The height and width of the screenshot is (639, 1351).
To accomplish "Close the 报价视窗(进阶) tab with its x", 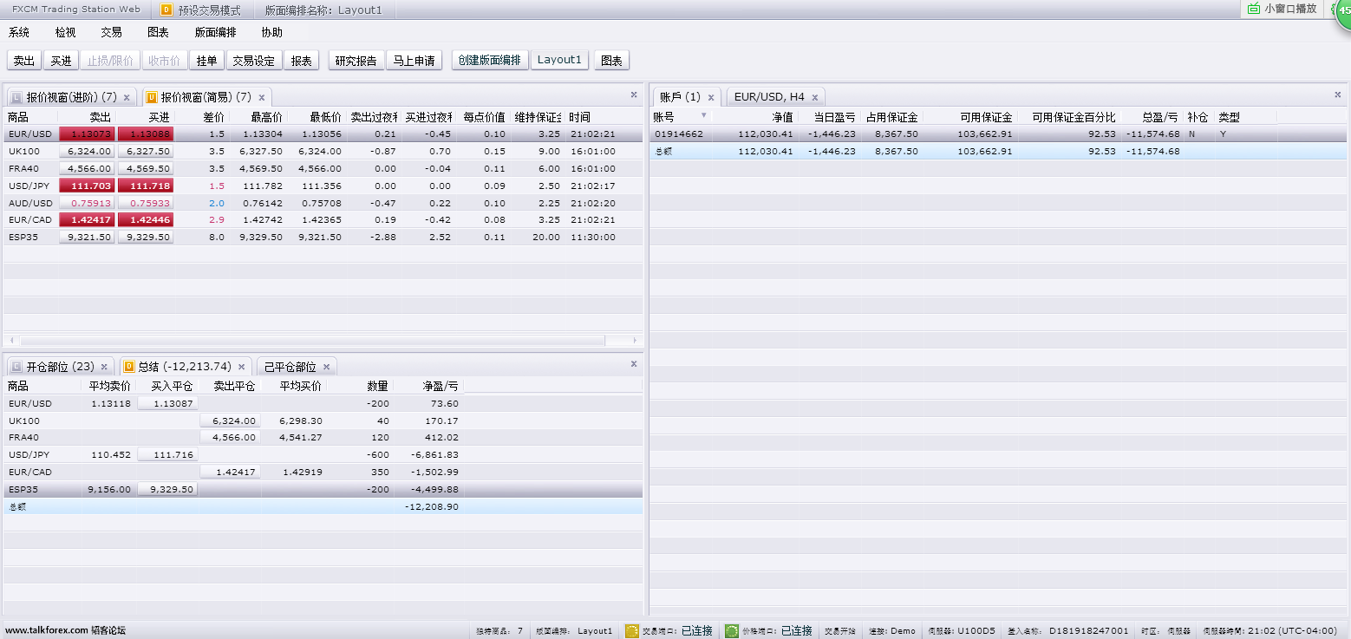I will pos(127,97).
